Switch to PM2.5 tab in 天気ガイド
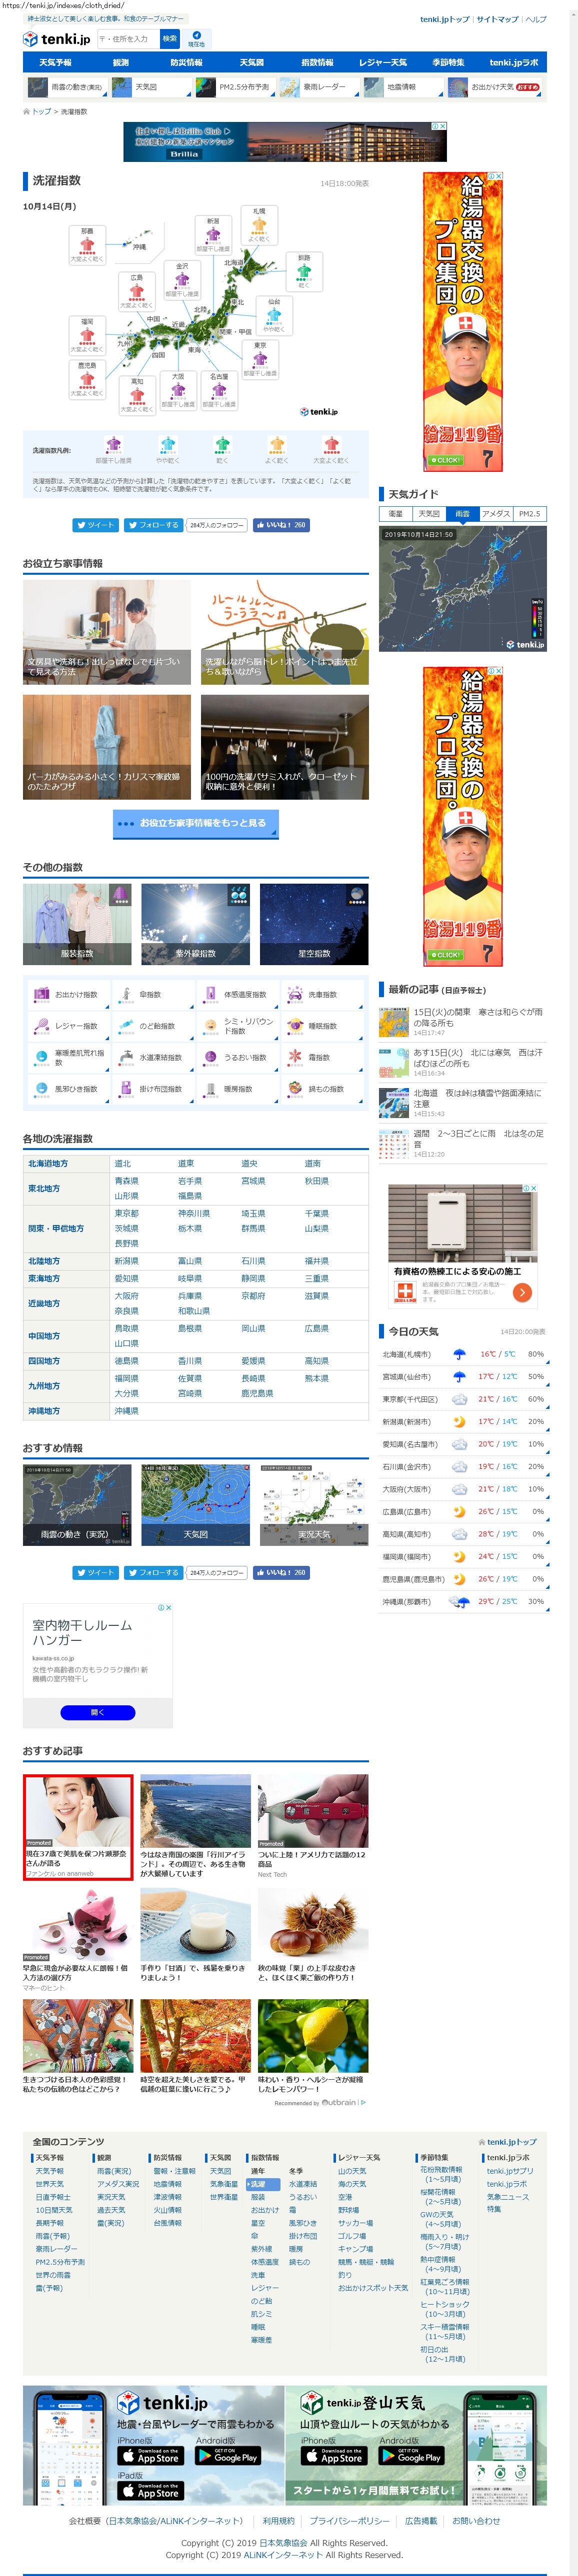The width and height of the screenshot is (578, 2576). pyautogui.click(x=529, y=514)
